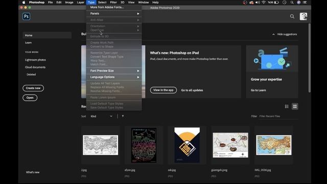This screenshot has height=184, width=327.
Task: Open the Edit menu
Action: coord(59,3)
